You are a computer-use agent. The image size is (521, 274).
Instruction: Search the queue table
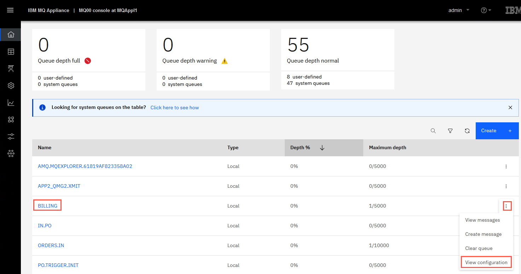click(433, 131)
